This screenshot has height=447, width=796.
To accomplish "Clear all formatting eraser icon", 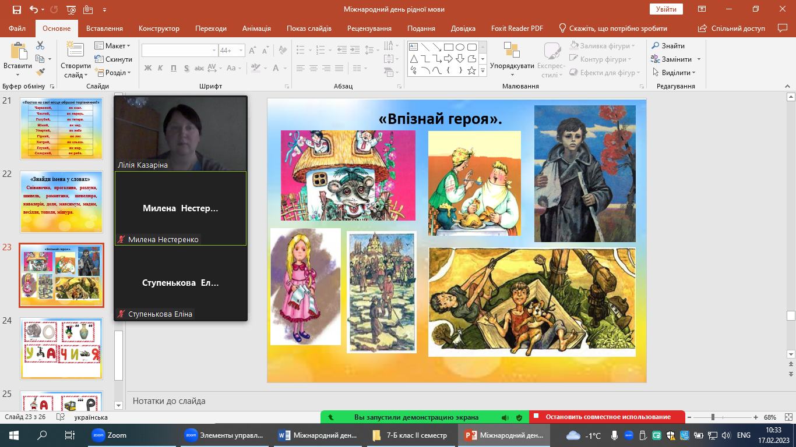I will [281, 51].
